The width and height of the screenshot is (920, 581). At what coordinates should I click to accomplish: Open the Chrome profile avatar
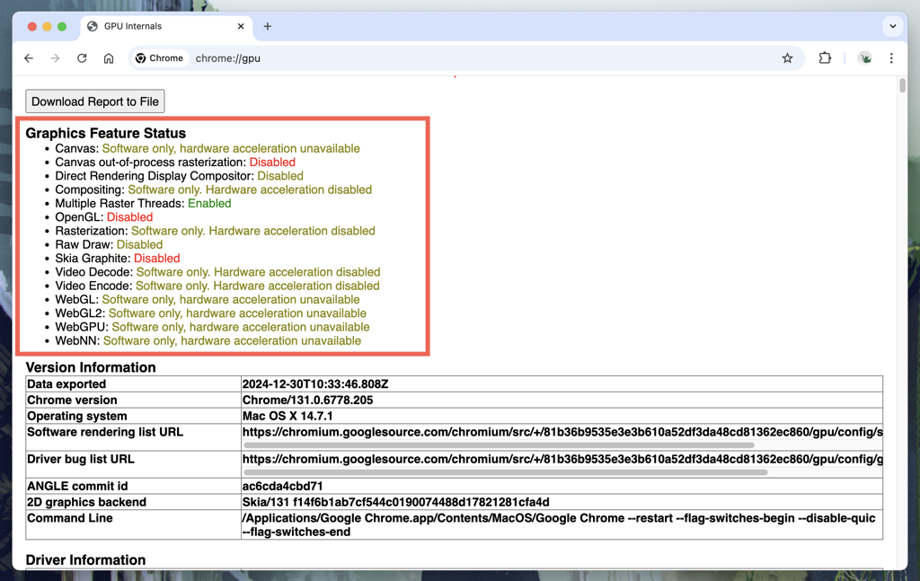pos(865,58)
